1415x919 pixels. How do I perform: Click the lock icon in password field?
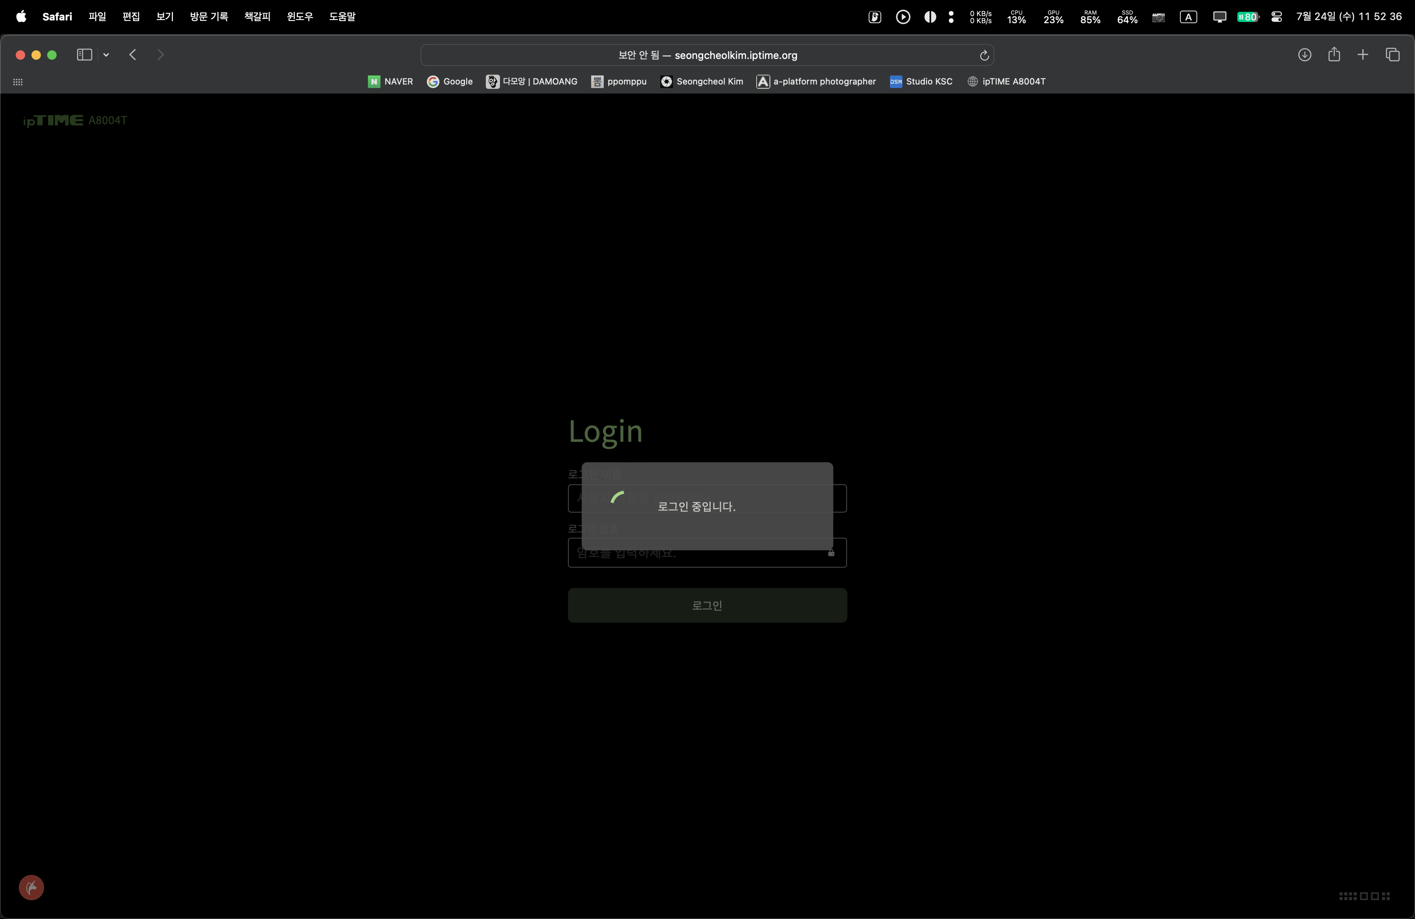tap(831, 553)
